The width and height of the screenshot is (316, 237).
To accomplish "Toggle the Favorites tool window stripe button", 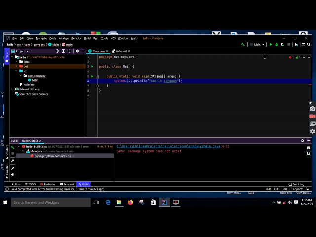I will pyautogui.click(x=7, y=171).
